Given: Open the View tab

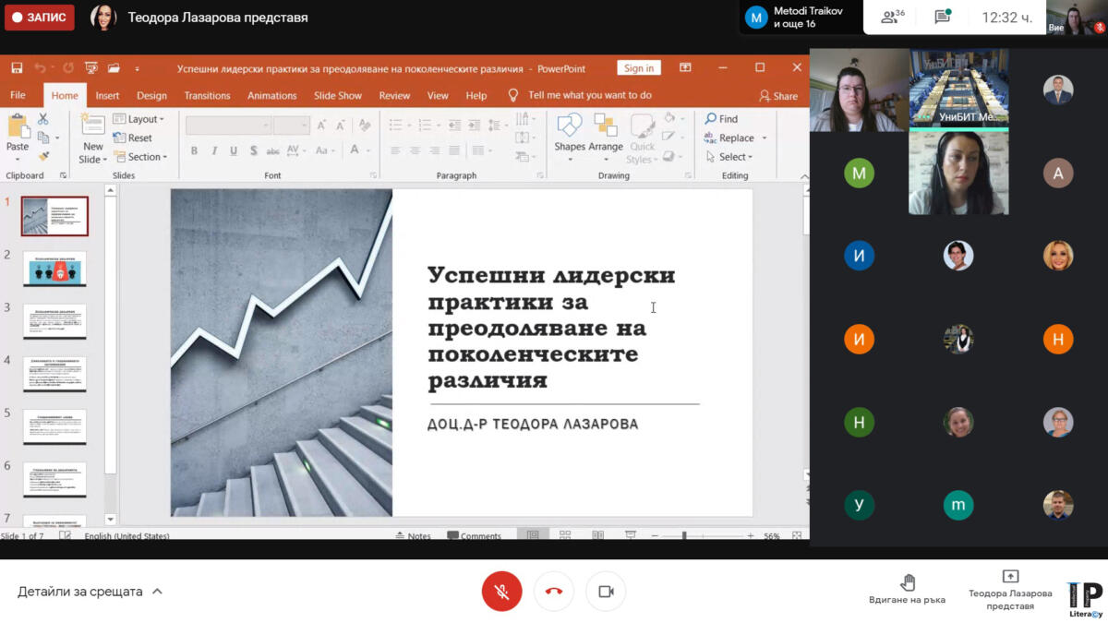Looking at the screenshot, I should [438, 95].
